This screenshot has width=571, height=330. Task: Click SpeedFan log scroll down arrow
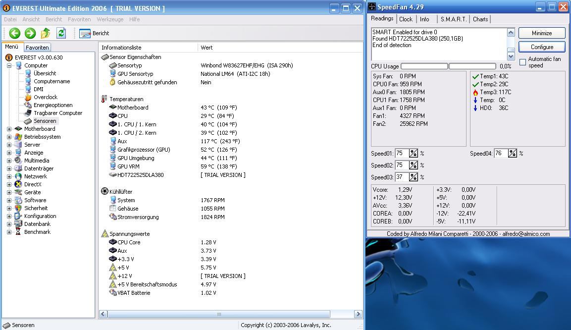click(511, 56)
